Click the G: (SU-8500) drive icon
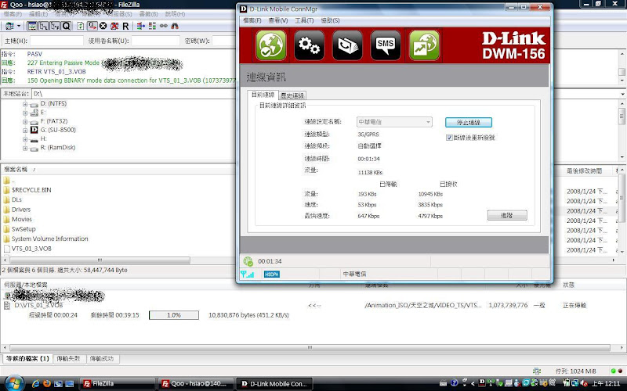627x391 pixels. [34, 130]
